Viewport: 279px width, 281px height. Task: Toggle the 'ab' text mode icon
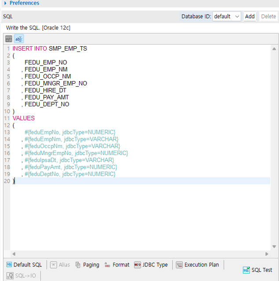(18, 39)
